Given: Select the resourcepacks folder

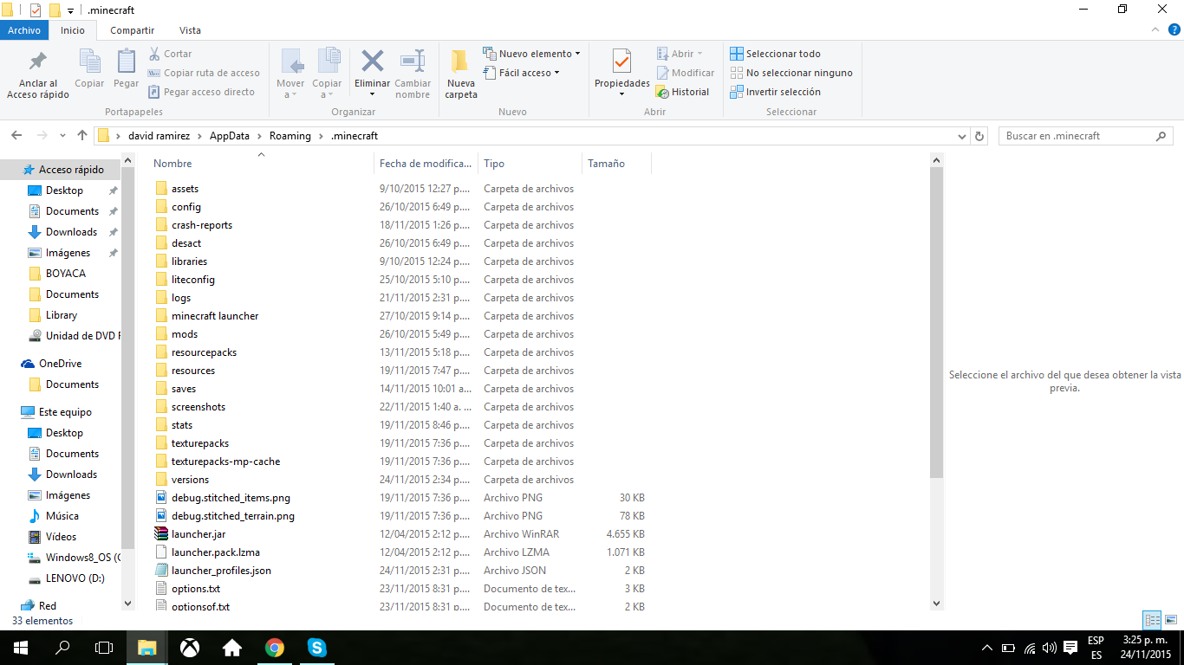Looking at the screenshot, I should pos(204,352).
